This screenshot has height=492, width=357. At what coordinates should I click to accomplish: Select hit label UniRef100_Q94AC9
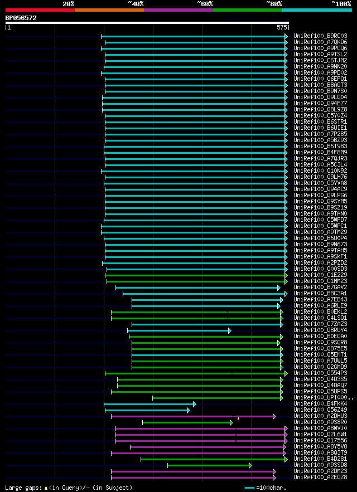[x=320, y=189]
